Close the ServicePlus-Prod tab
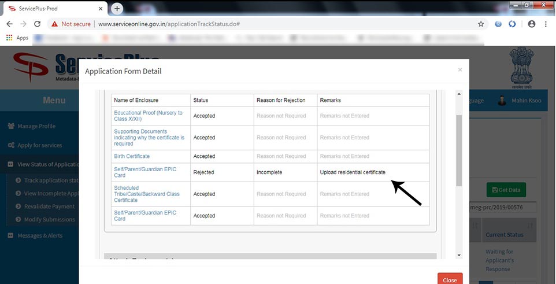This screenshot has width=556, height=284. coord(101,9)
